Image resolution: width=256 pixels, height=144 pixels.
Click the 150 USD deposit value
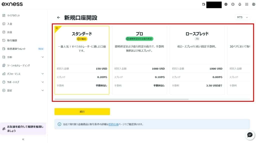point(101,68)
